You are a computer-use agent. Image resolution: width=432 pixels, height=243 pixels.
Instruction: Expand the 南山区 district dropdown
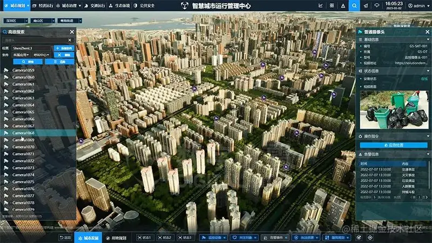click(43, 21)
